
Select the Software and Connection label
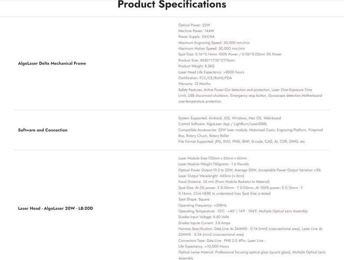tap(43, 130)
